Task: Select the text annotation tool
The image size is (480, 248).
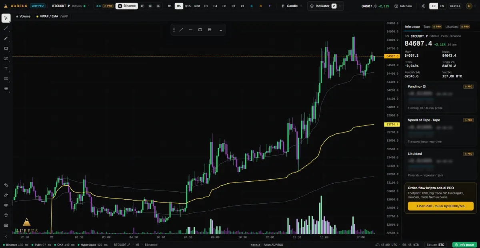Action: [6, 68]
